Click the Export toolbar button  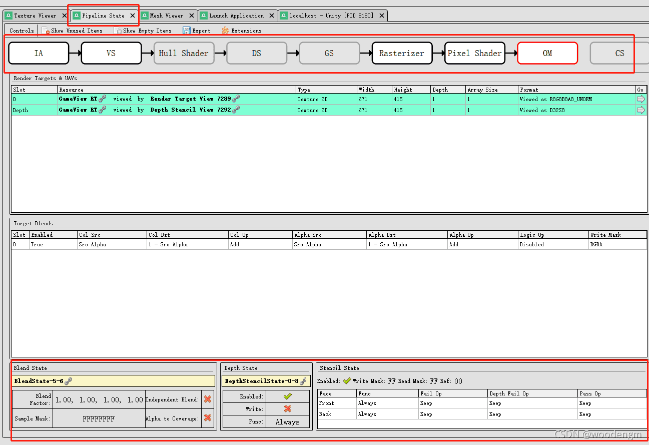pos(197,31)
